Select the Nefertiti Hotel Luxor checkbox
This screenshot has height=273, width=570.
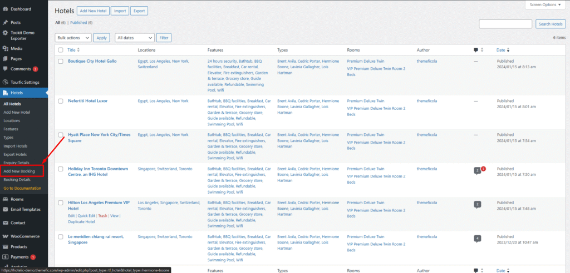[61, 101]
